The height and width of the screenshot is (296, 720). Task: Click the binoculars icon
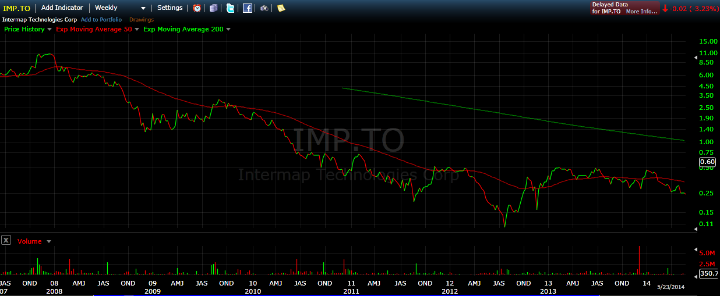point(264,8)
